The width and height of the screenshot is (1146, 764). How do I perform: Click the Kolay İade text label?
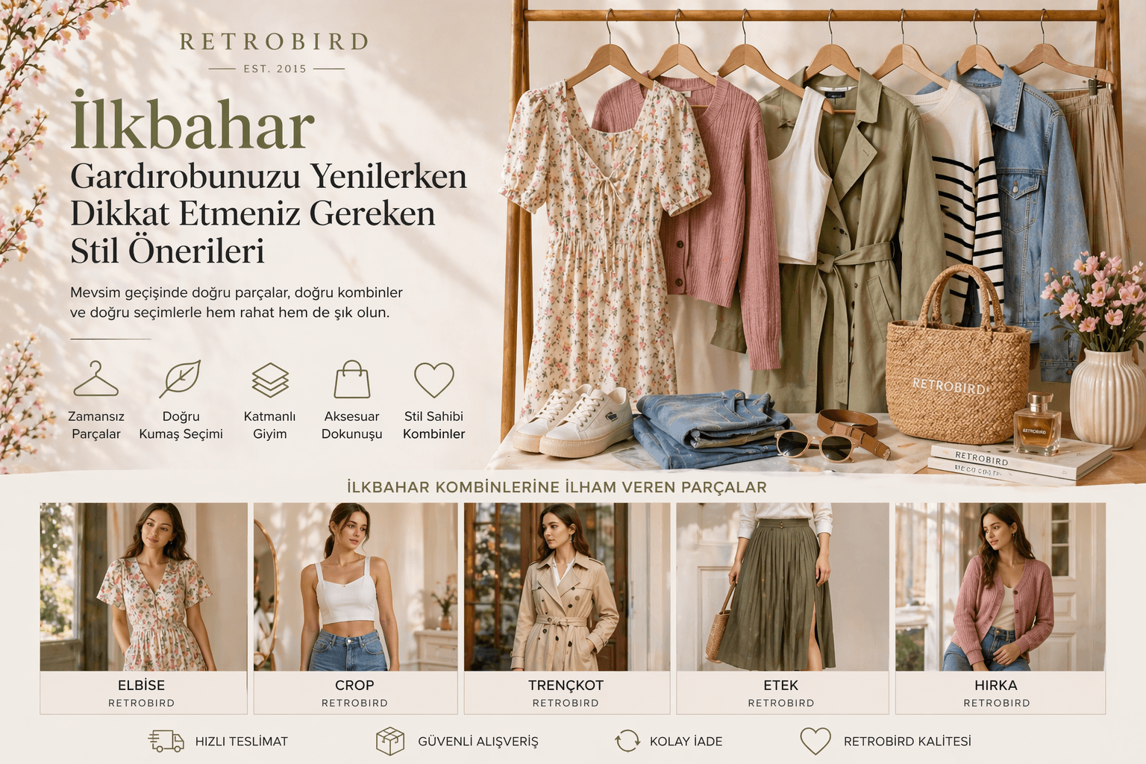[686, 742]
